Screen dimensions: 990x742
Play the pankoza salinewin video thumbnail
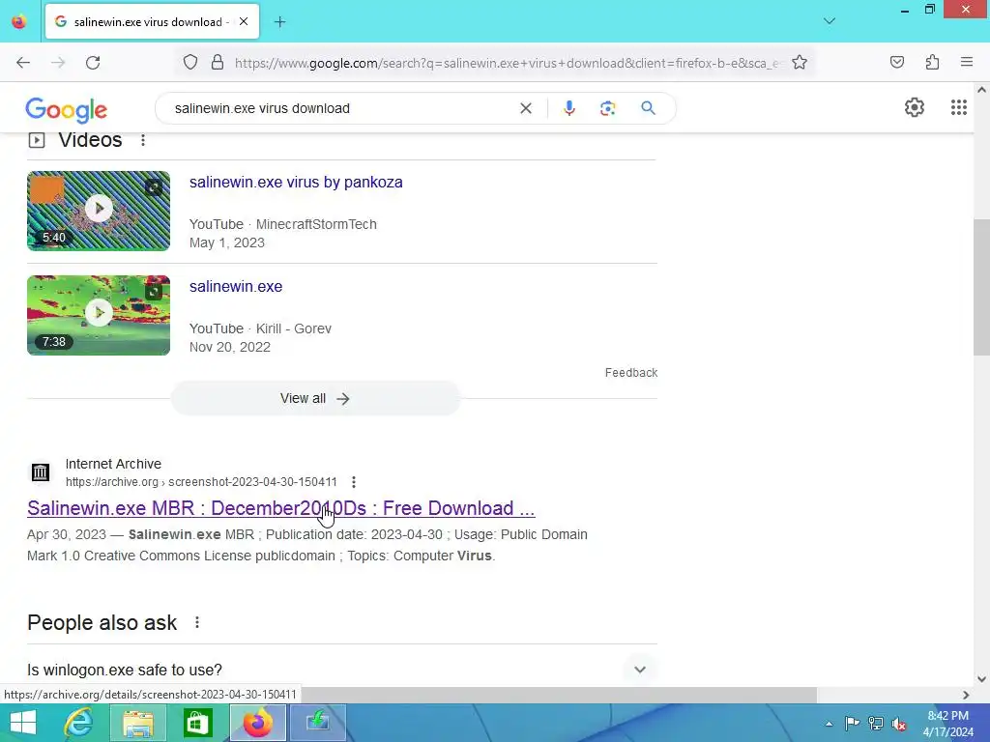point(99,211)
